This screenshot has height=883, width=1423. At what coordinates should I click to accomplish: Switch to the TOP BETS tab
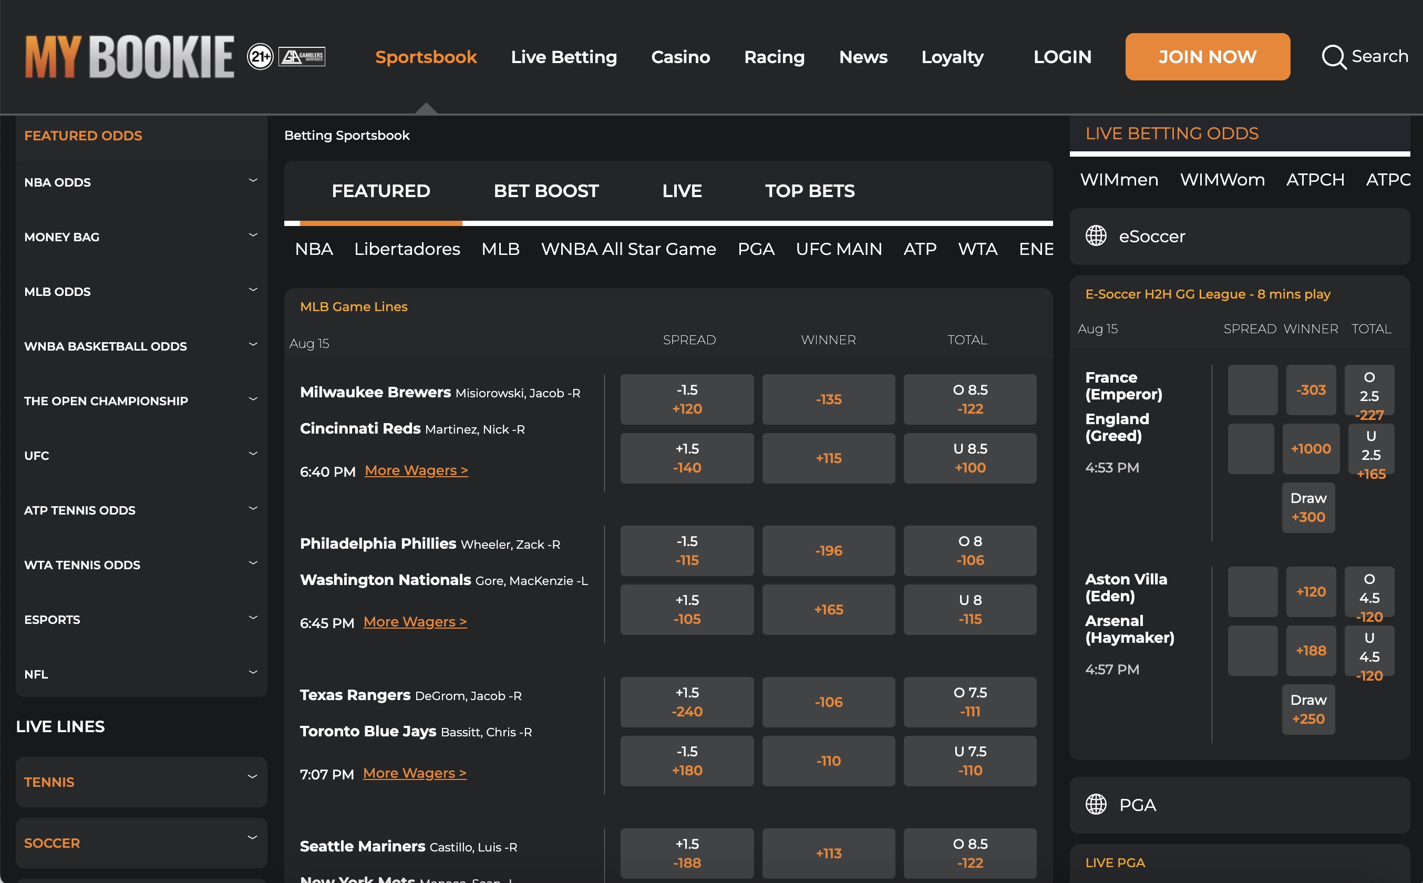click(810, 191)
